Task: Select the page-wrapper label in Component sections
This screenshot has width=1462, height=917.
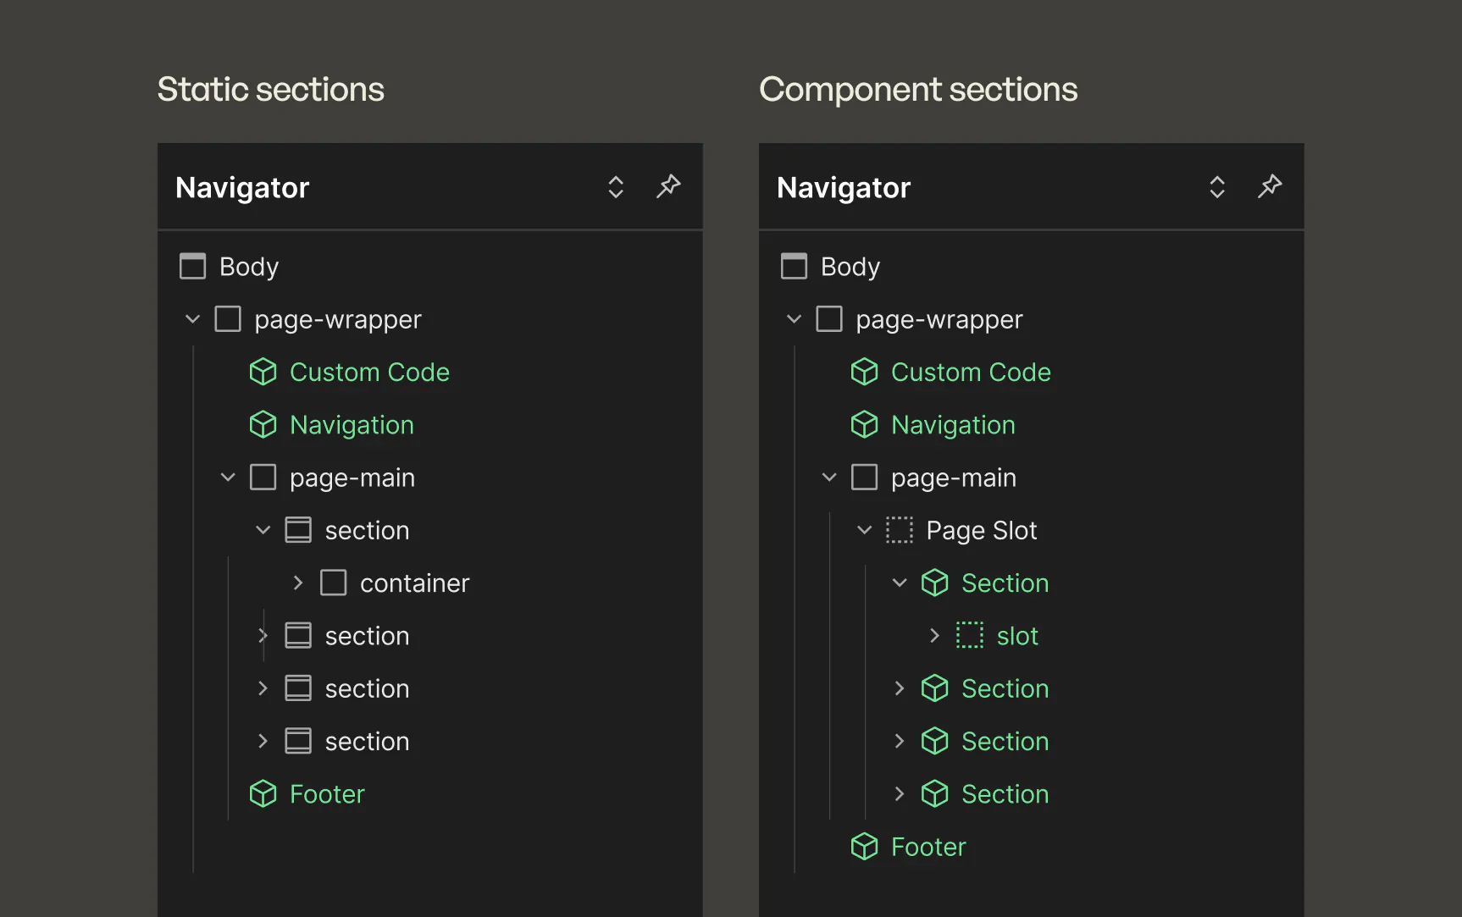Action: (939, 320)
